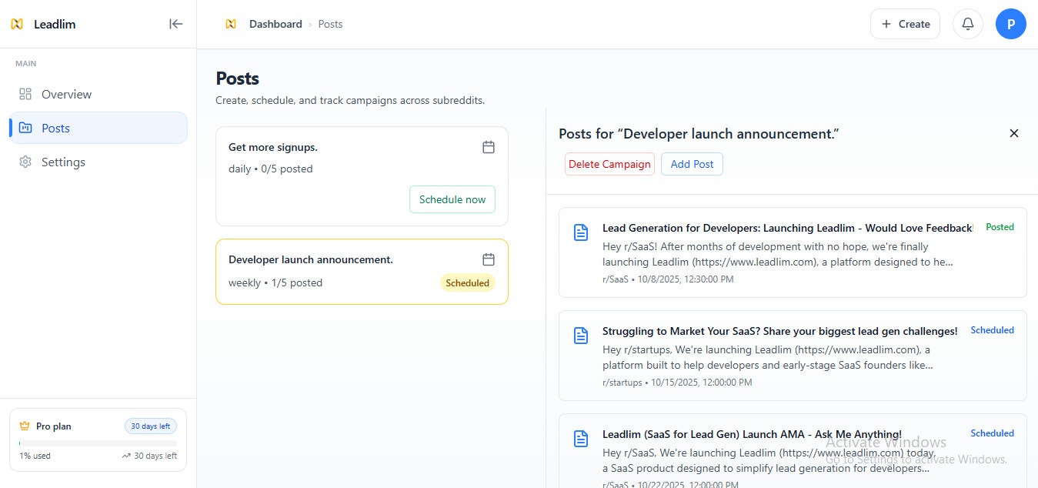Click the Posts sidebar icon
Image resolution: width=1038 pixels, height=488 pixels.
(25, 128)
